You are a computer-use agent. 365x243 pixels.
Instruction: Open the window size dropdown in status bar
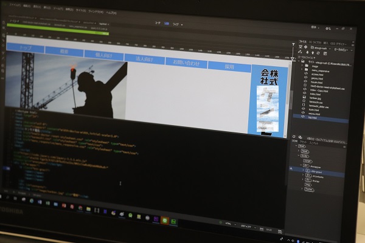click(x=248, y=227)
